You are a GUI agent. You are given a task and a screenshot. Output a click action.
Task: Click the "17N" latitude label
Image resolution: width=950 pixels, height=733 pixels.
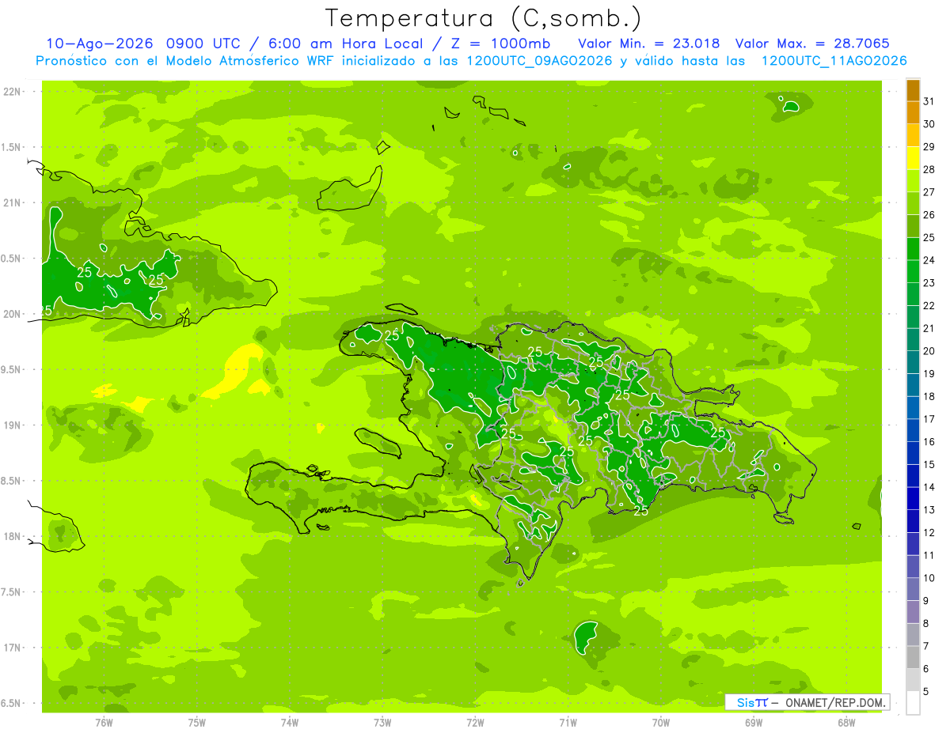coord(12,648)
